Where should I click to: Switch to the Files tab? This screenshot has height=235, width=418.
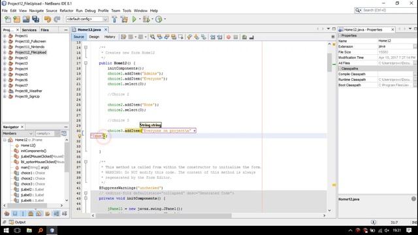(45, 30)
